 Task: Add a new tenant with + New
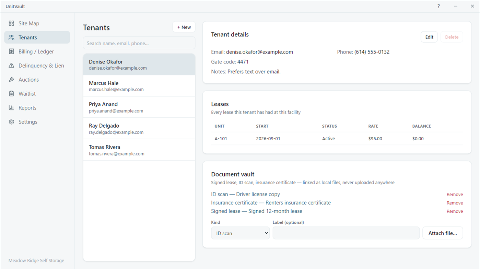(x=184, y=27)
